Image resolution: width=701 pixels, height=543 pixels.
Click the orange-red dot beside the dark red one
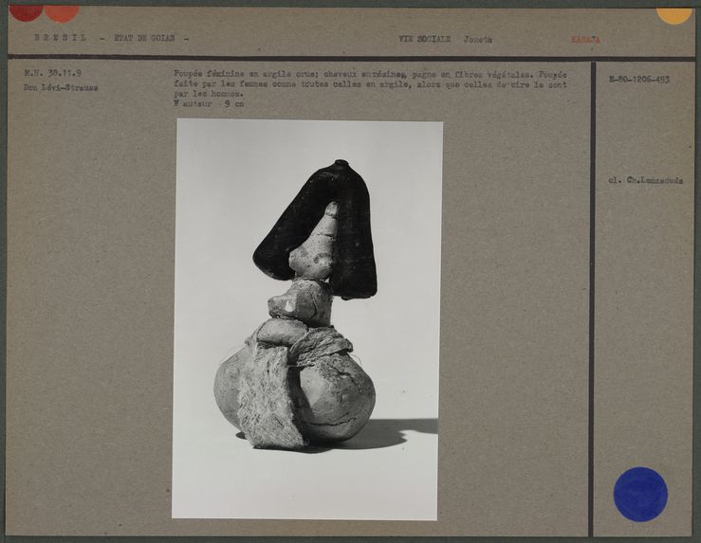[61, 12]
